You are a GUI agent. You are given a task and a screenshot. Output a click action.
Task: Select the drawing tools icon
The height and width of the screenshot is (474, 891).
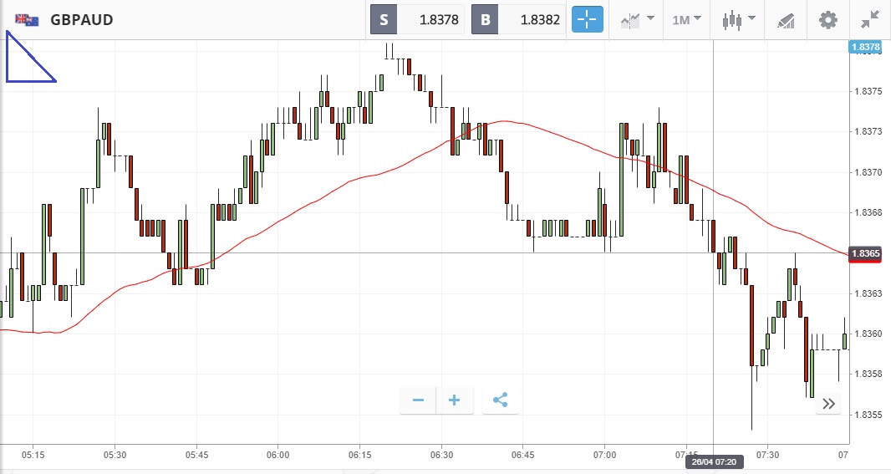(786, 19)
